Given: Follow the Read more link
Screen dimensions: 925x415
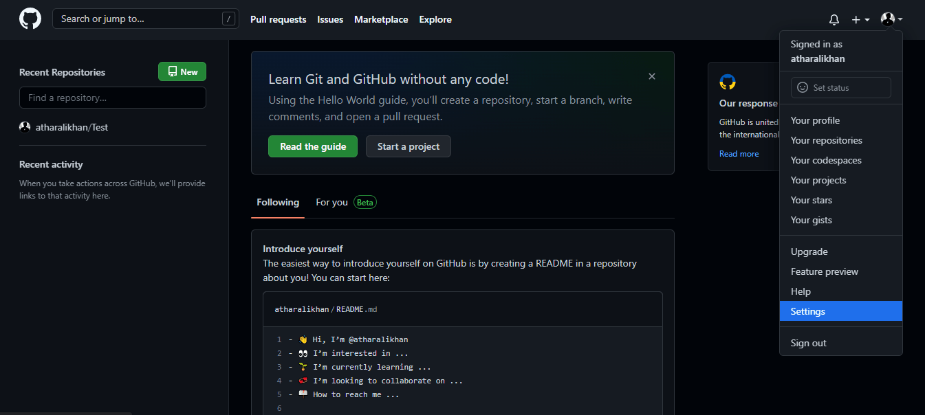Looking at the screenshot, I should point(739,154).
